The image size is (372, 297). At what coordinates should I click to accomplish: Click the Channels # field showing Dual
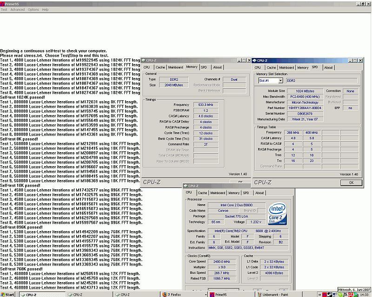234,79
